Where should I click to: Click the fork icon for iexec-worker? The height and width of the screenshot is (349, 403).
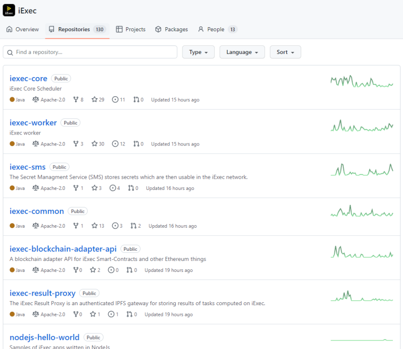76,144
